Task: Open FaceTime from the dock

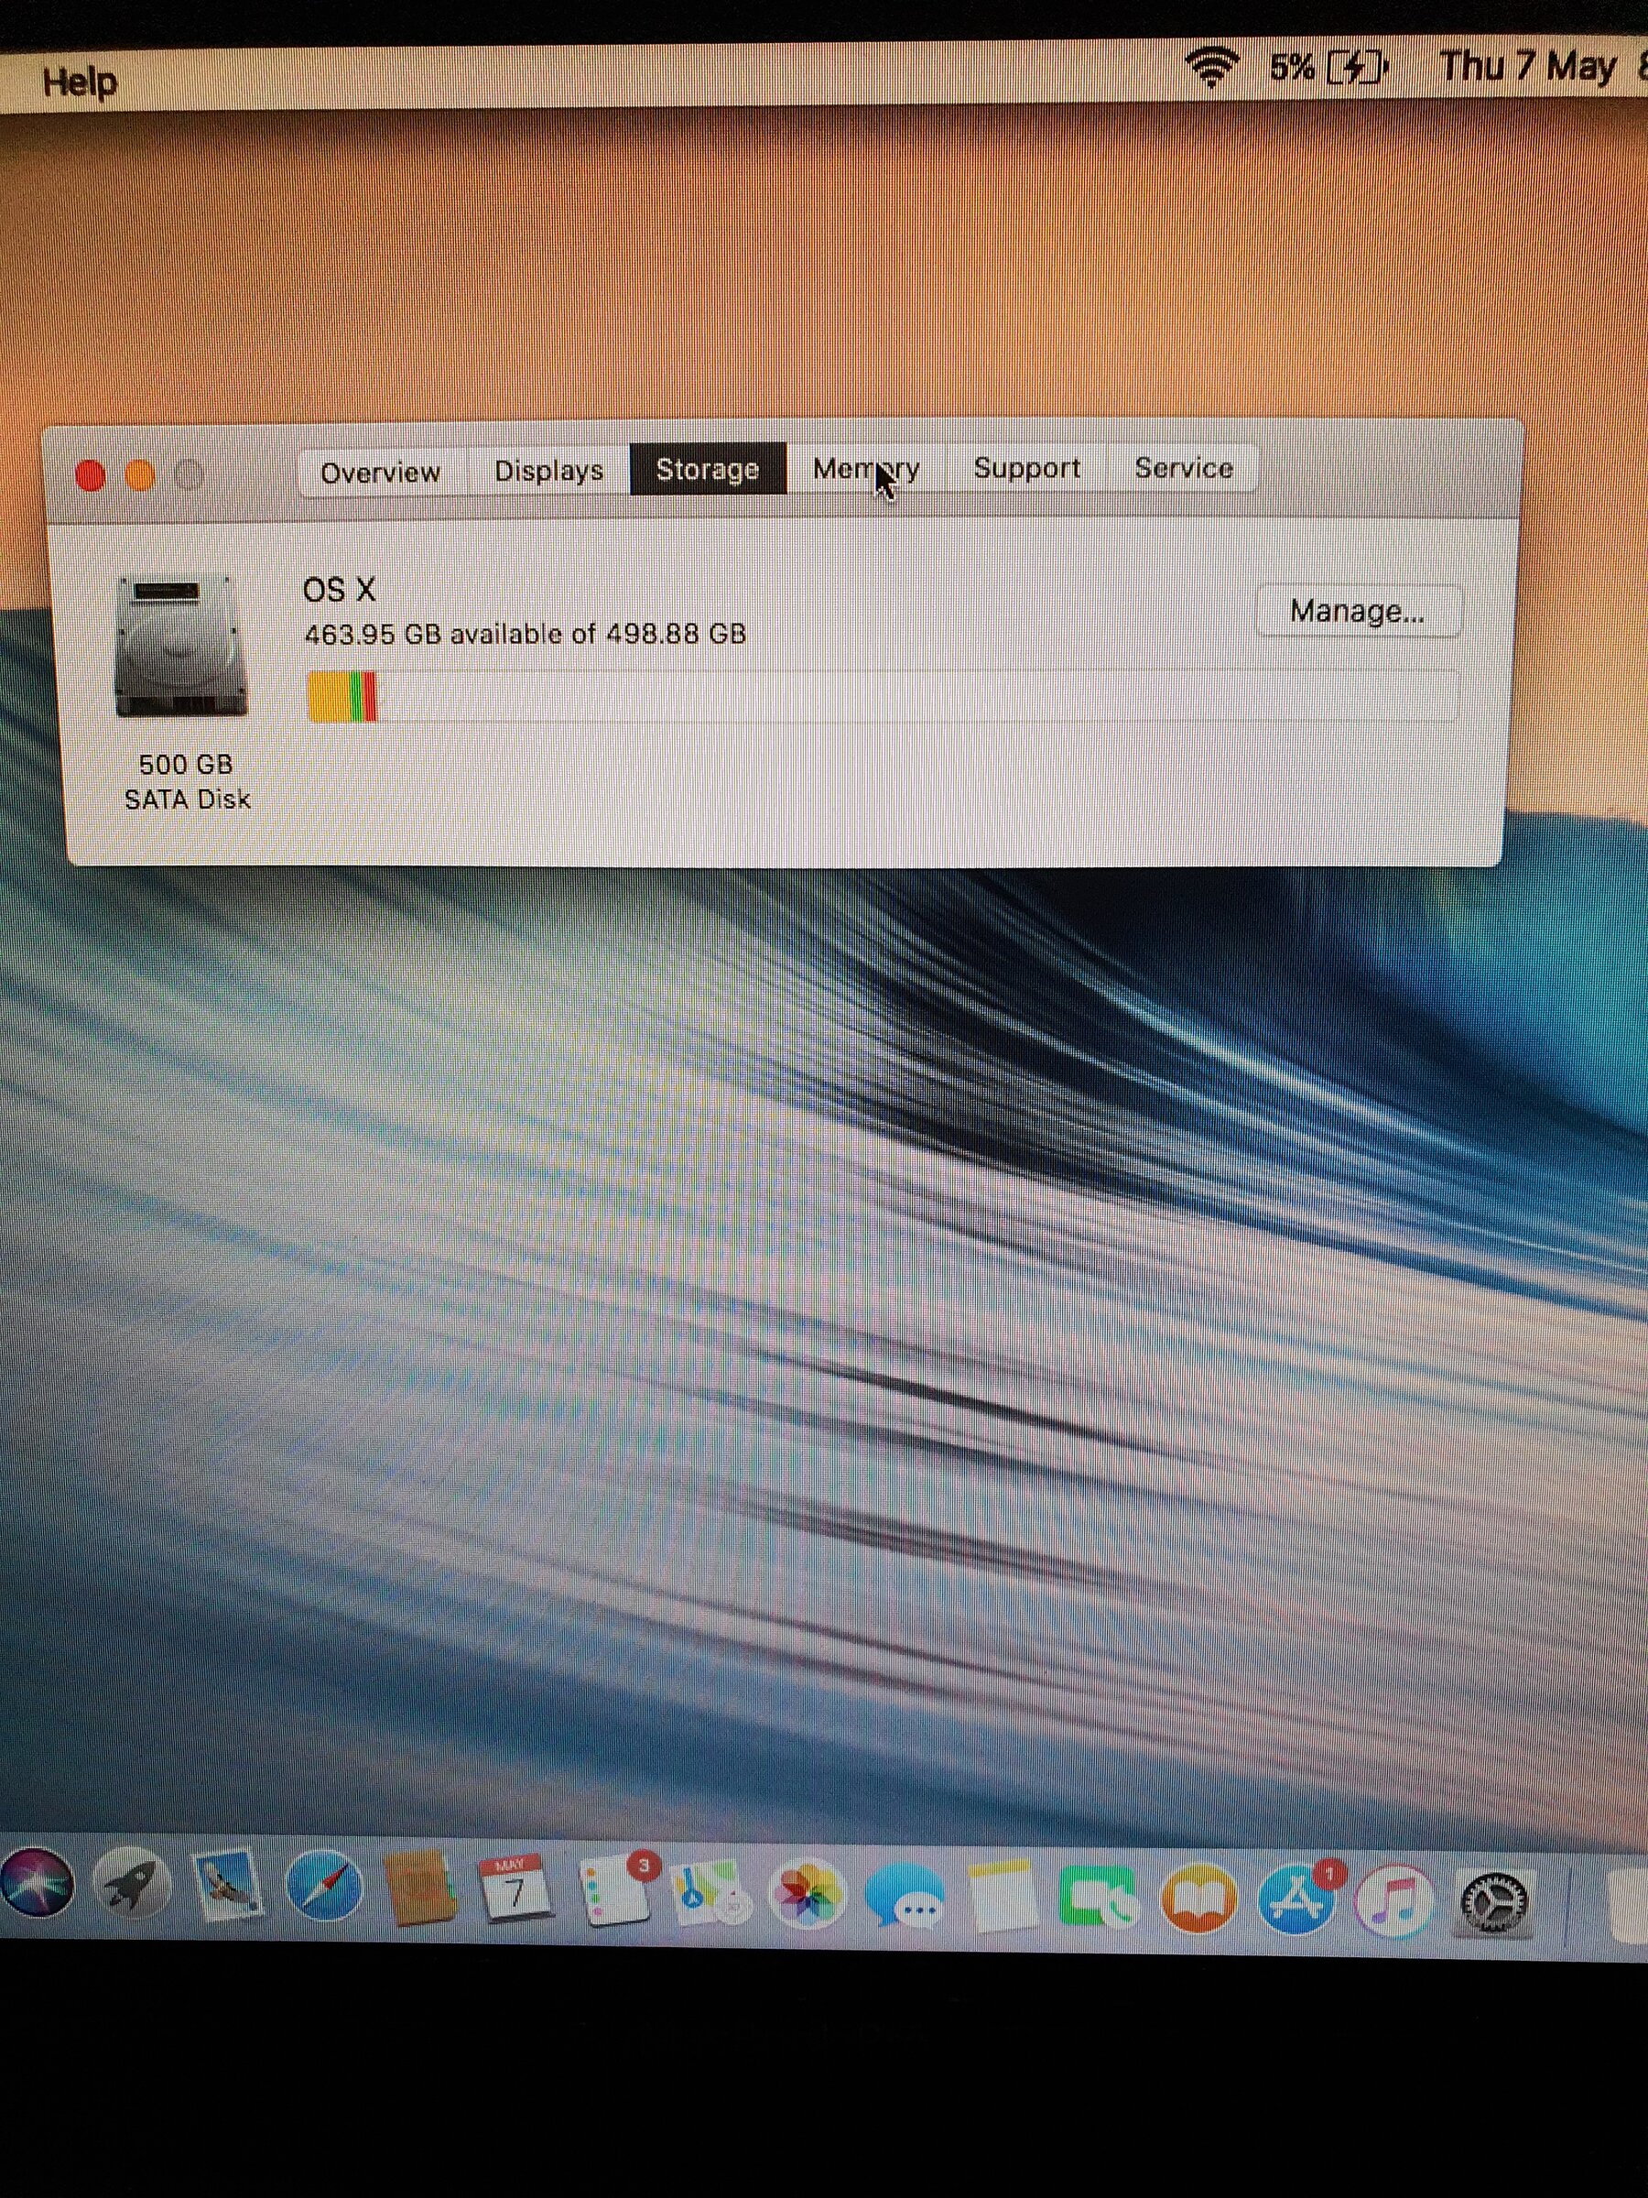Action: pos(1098,1897)
